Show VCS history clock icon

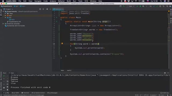(x=160, y=6)
